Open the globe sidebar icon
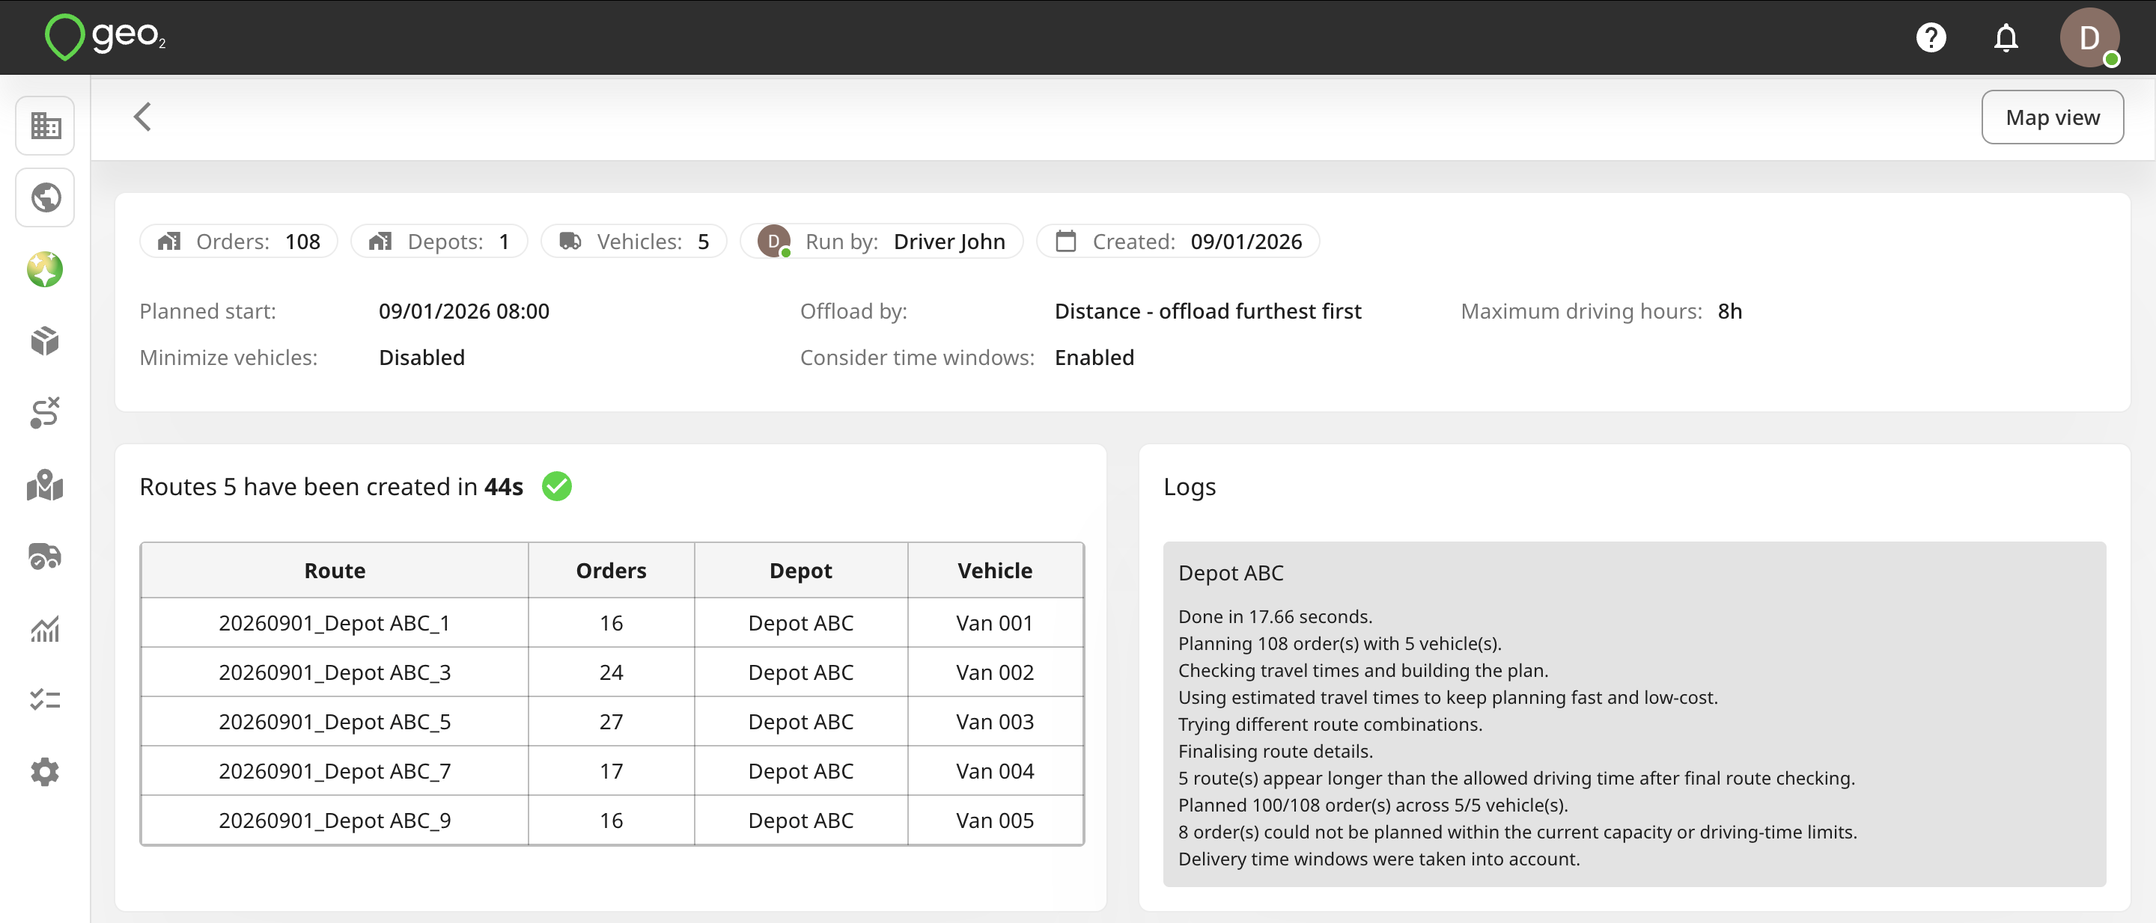2156x923 pixels. (45, 198)
